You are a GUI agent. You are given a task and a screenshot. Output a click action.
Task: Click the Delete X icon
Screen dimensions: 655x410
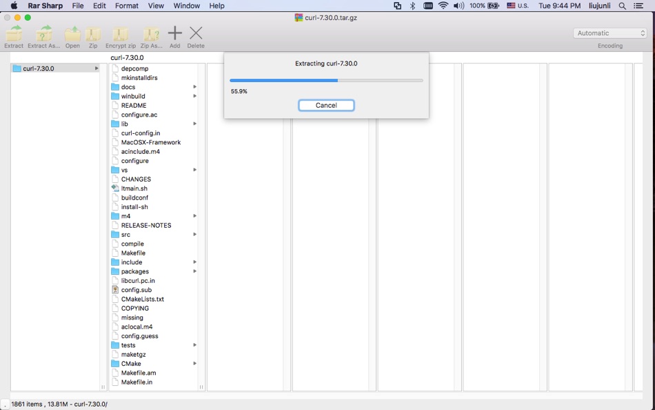click(196, 33)
